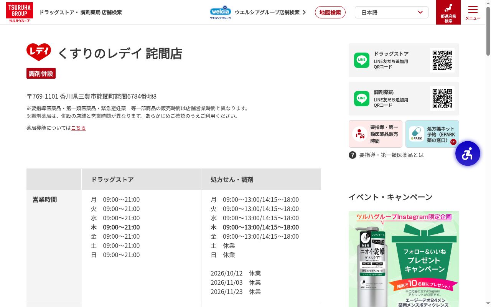Open the 日本語 language dropdown
The width and height of the screenshot is (491, 307).
click(392, 12)
